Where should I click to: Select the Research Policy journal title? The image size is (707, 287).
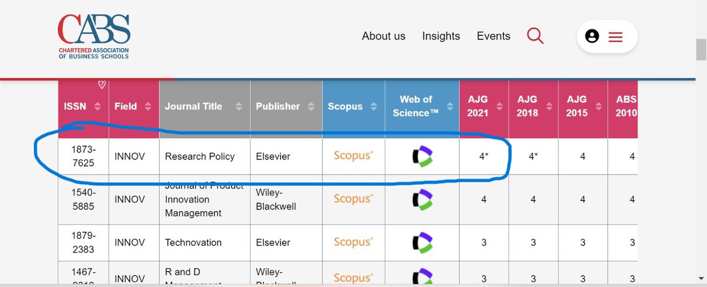tap(200, 156)
